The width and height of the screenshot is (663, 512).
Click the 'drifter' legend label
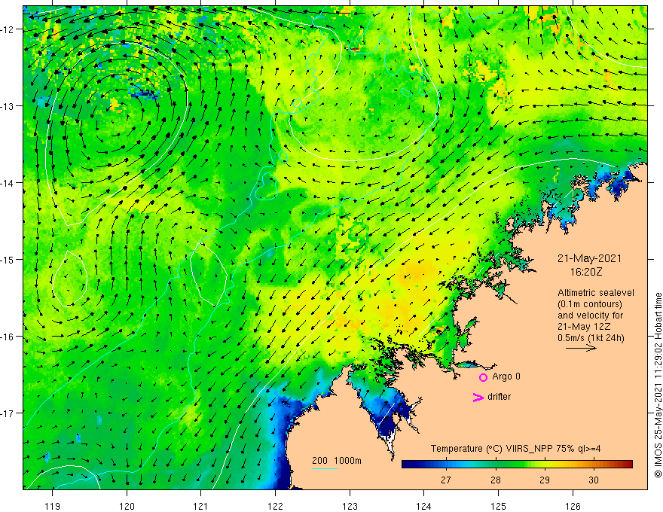pos(499,397)
